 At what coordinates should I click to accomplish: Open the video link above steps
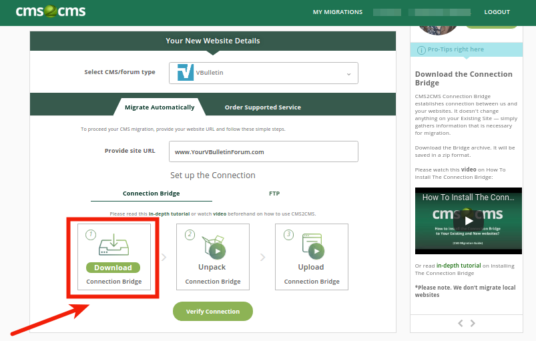point(220,214)
